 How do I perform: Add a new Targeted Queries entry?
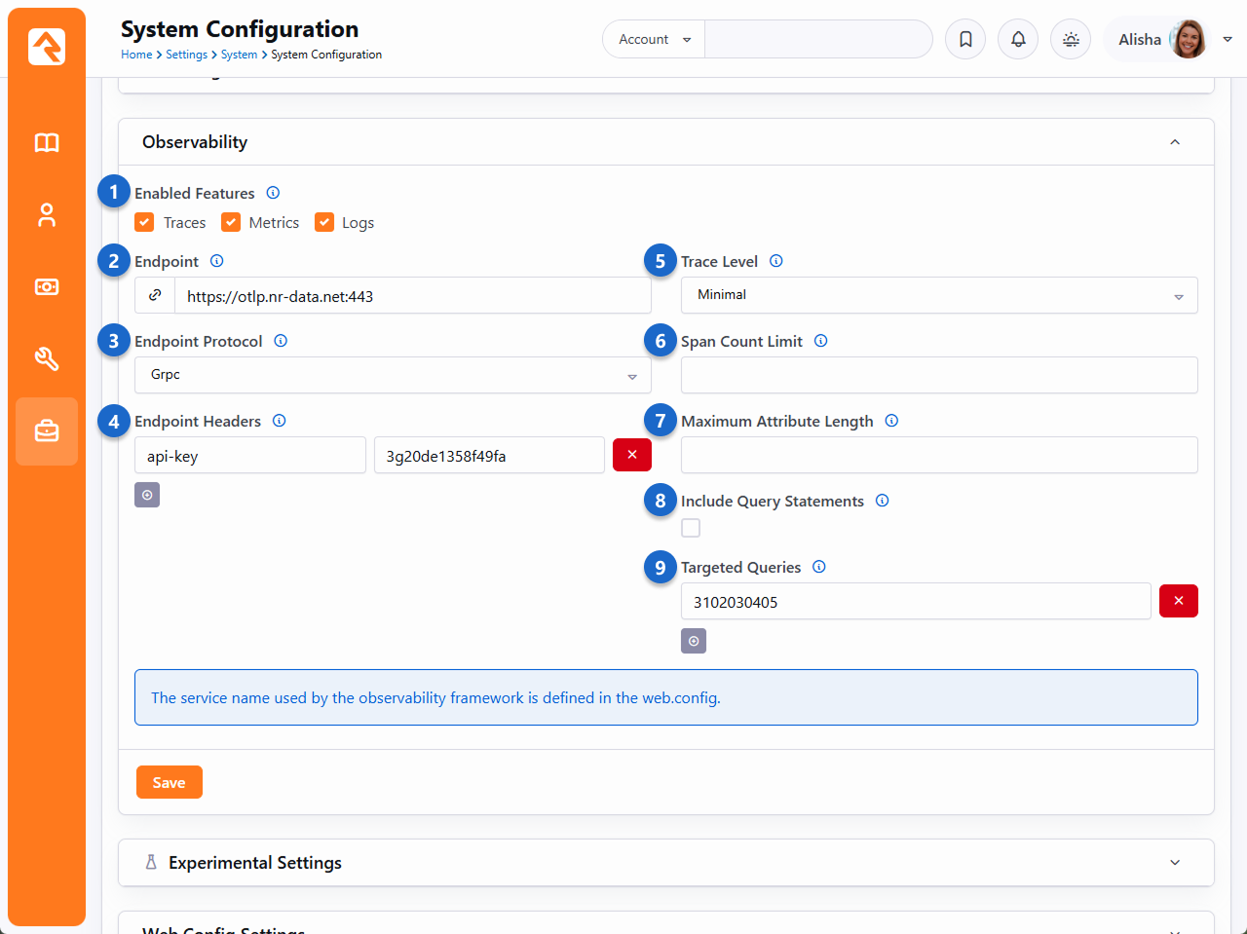point(693,641)
